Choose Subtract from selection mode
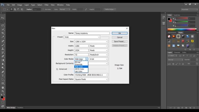The image size is (199, 112). coord(18,9)
